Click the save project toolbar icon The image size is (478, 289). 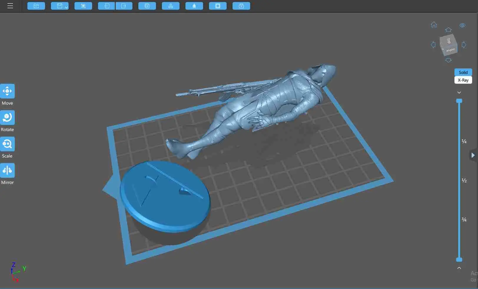coord(59,6)
